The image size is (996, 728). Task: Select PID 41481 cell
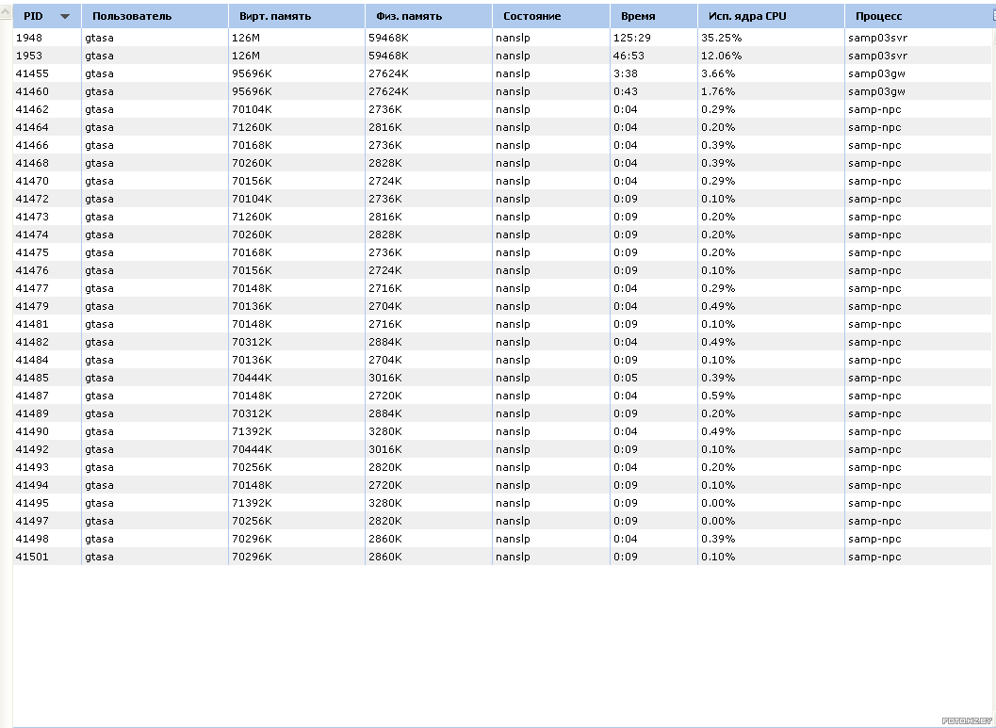pyautogui.click(x=32, y=324)
